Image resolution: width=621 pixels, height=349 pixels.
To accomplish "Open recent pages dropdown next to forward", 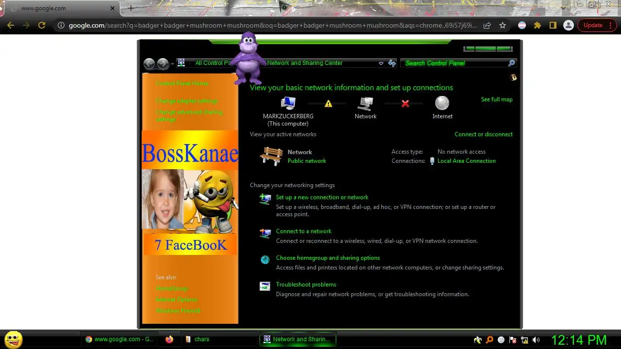I will [172, 64].
